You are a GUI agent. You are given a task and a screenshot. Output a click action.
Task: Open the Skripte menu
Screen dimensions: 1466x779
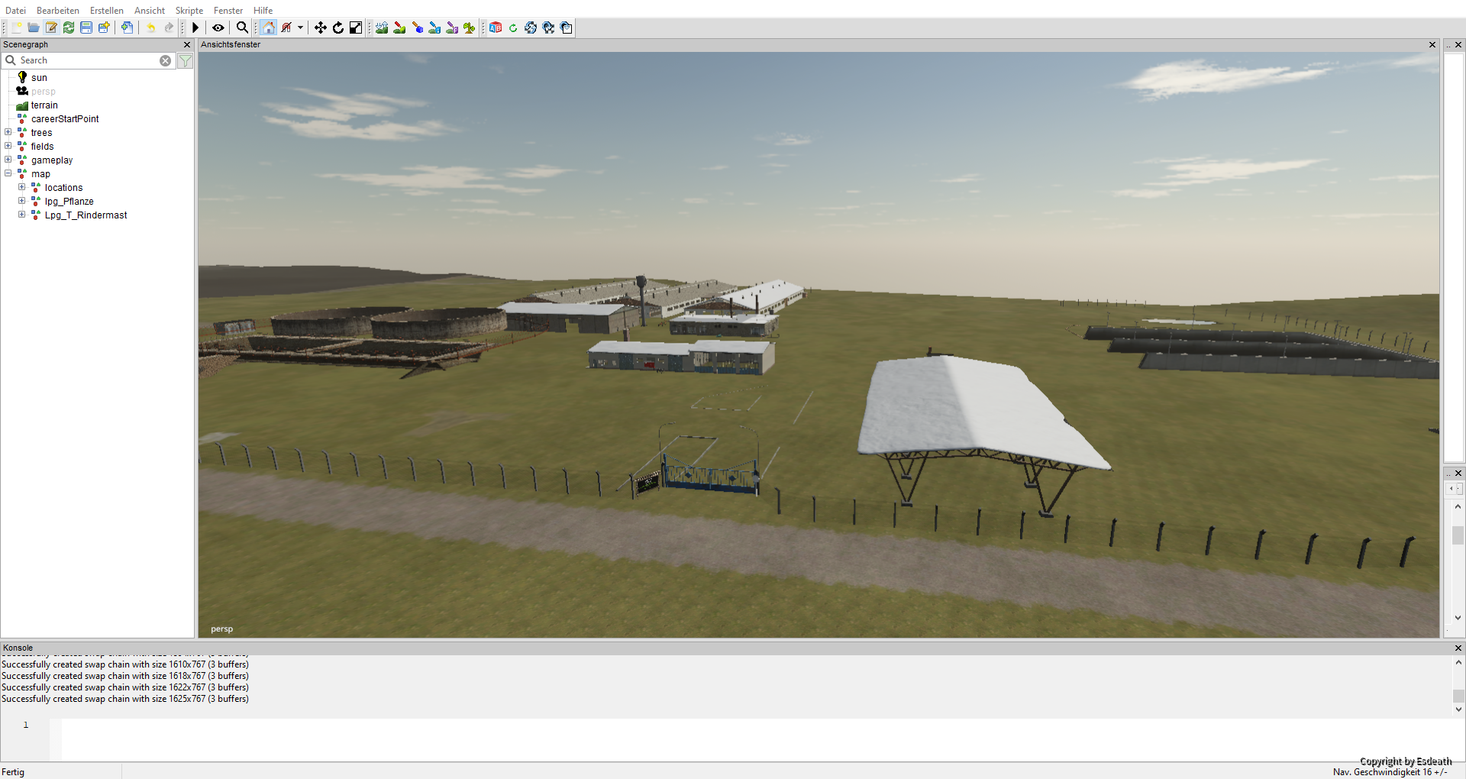[189, 10]
